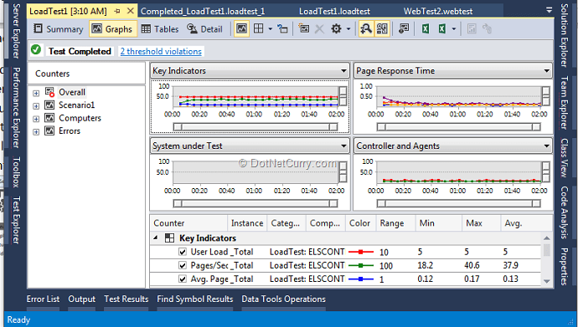The image size is (578, 327).
Task: Click the System under Test zoom slider
Action: (255, 203)
